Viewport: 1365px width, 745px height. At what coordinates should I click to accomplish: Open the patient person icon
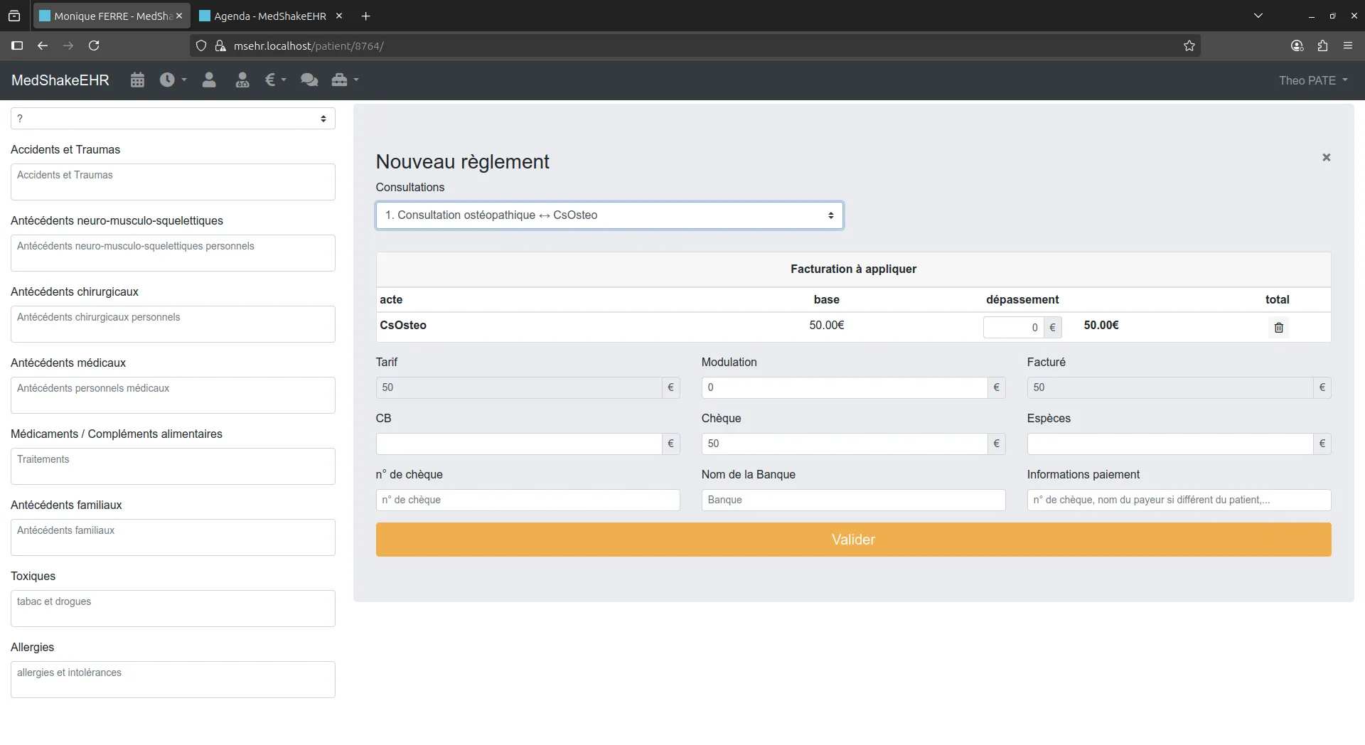coord(208,80)
